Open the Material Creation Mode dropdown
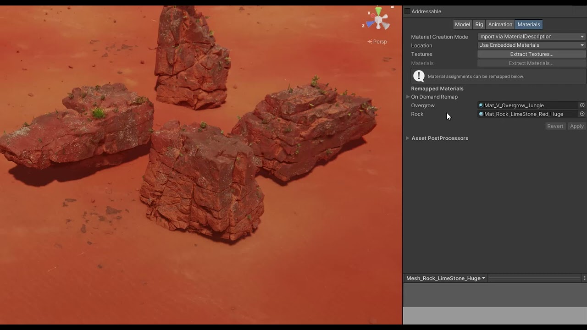The width and height of the screenshot is (587, 330). coord(531,36)
